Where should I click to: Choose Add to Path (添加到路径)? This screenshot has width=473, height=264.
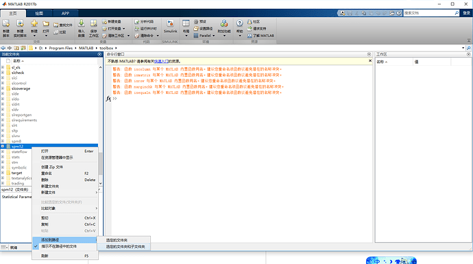pyautogui.click(x=65, y=240)
